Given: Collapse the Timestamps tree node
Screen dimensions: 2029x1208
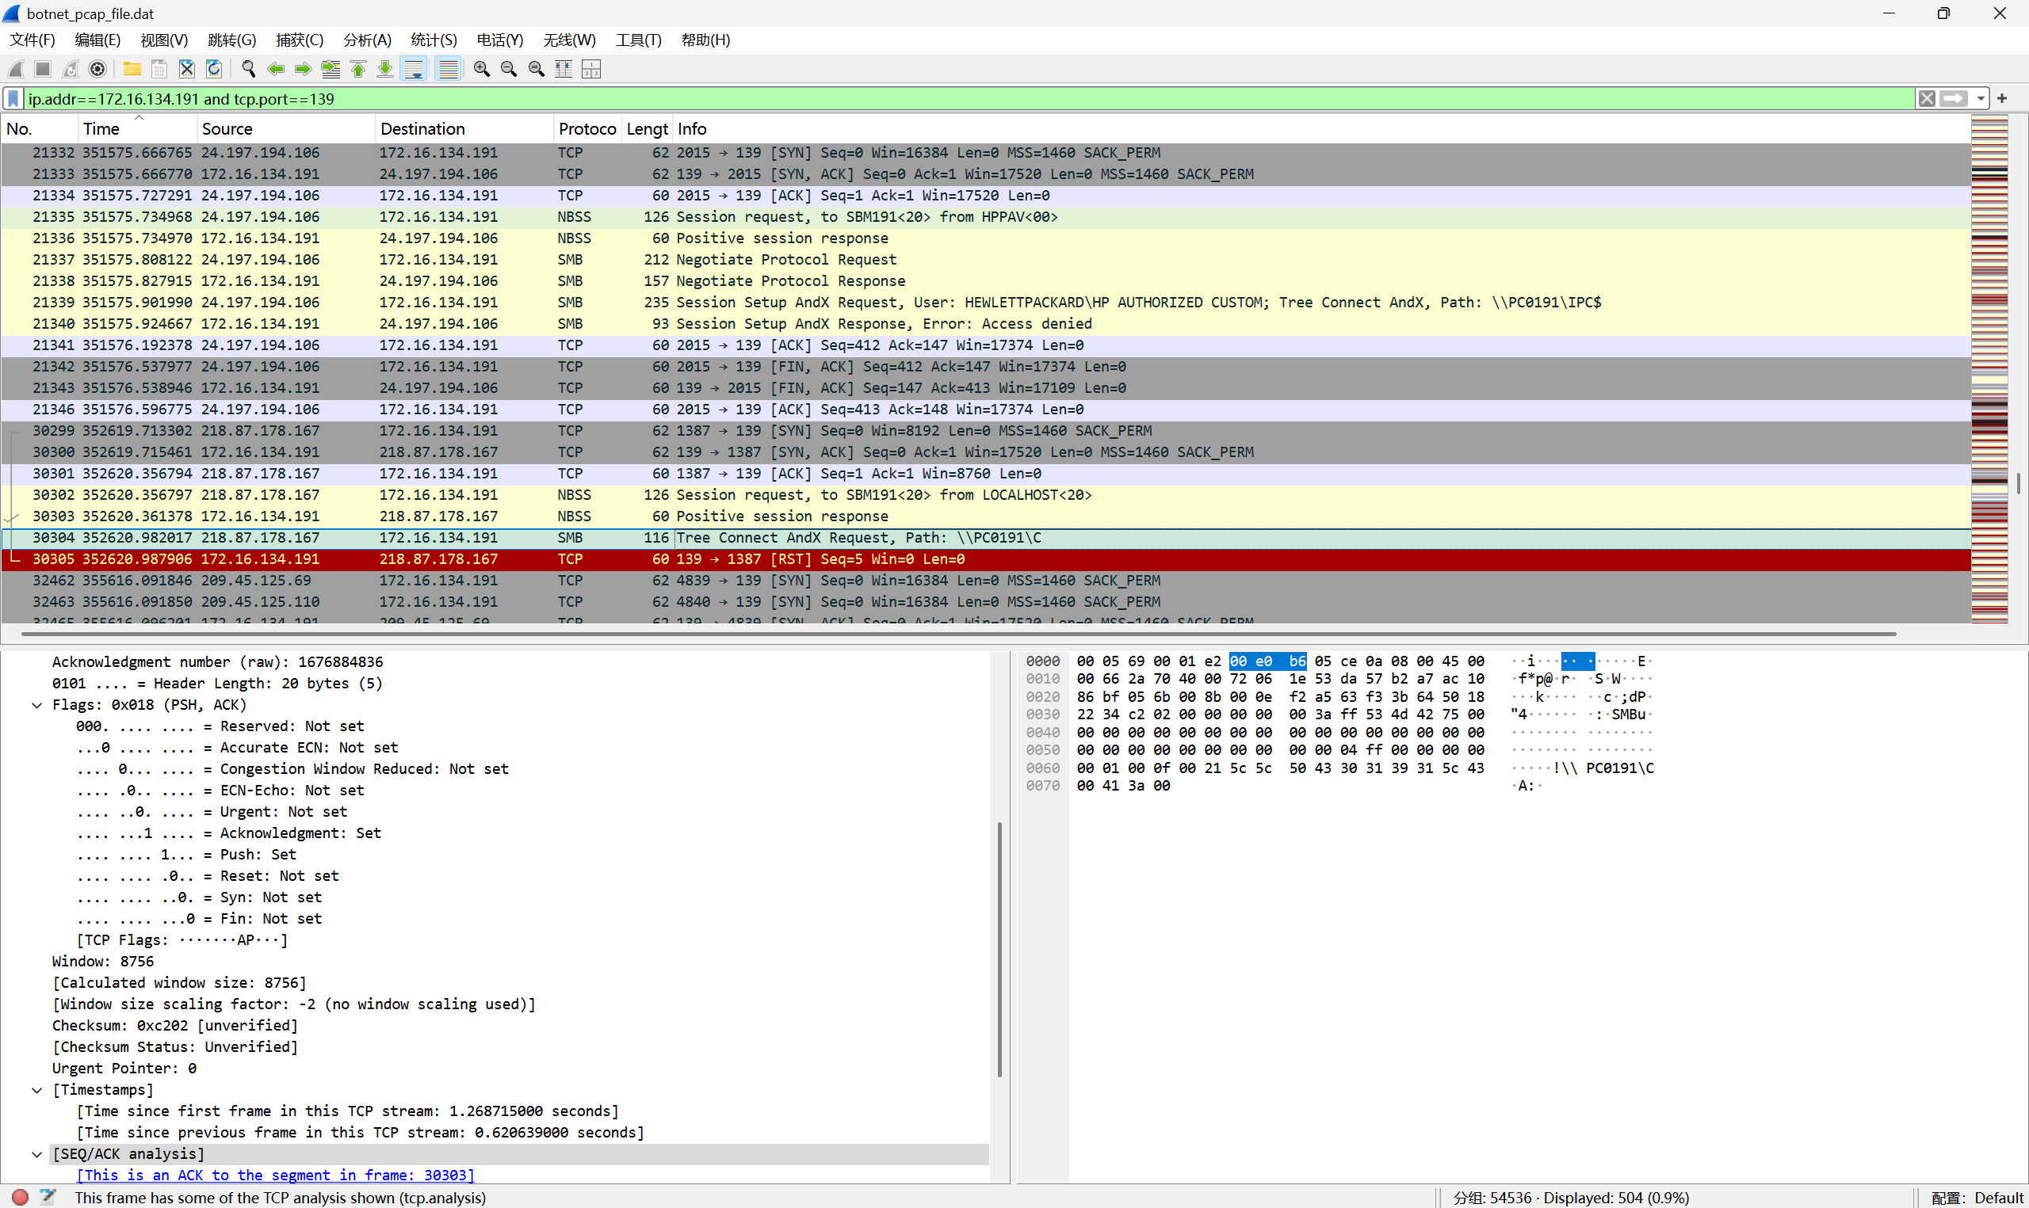Looking at the screenshot, I should [36, 1090].
